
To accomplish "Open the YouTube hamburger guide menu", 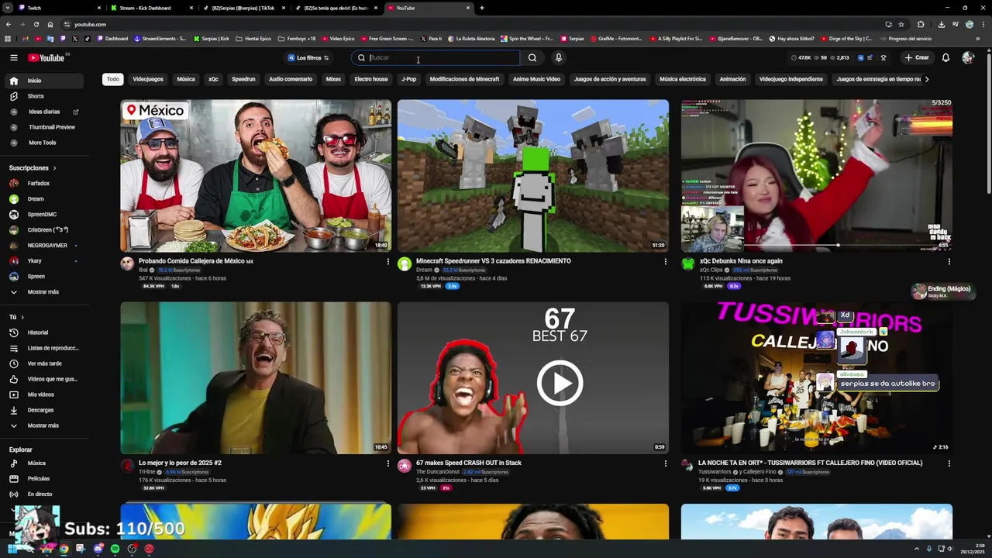I will click(x=13, y=57).
